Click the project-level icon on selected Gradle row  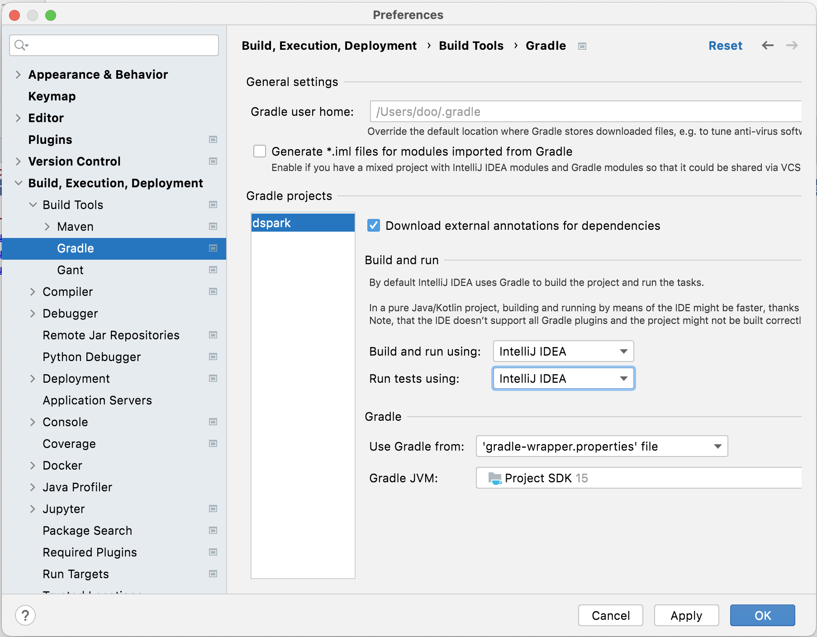tap(213, 248)
